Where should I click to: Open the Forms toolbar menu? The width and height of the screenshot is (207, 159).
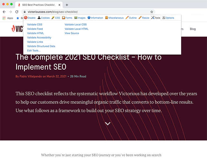coord(67,18)
